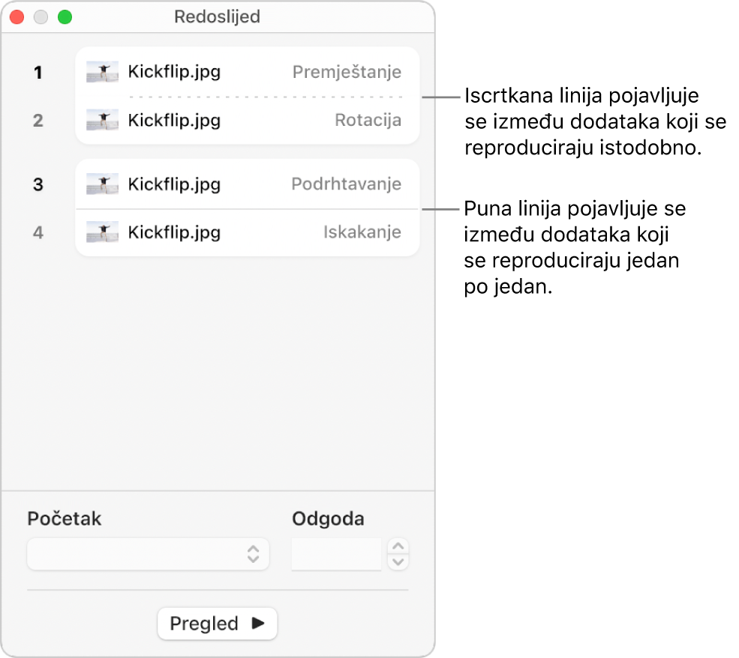Click Kickflip.jpg thumbnail in row 4

click(x=102, y=232)
